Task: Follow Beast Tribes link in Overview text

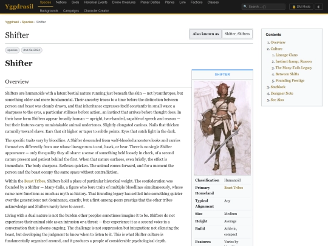Action: point(35,181)
